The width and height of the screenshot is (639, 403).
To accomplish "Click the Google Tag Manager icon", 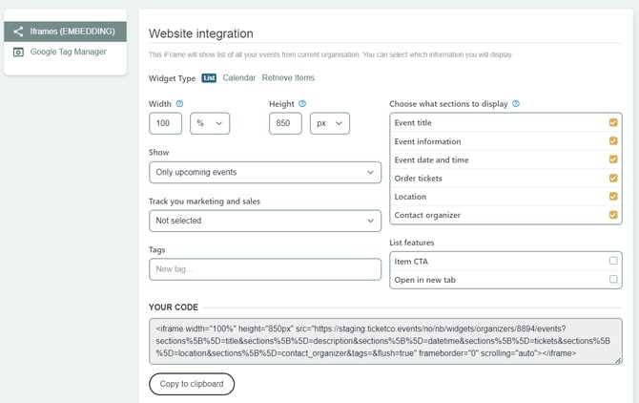I will [18, 52].
